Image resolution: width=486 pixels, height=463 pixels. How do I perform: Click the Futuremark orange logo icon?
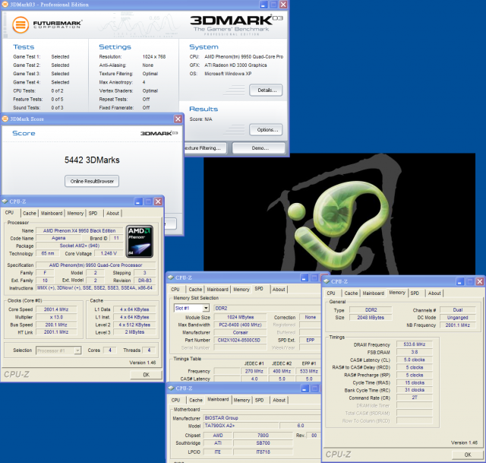click(21, 25)
